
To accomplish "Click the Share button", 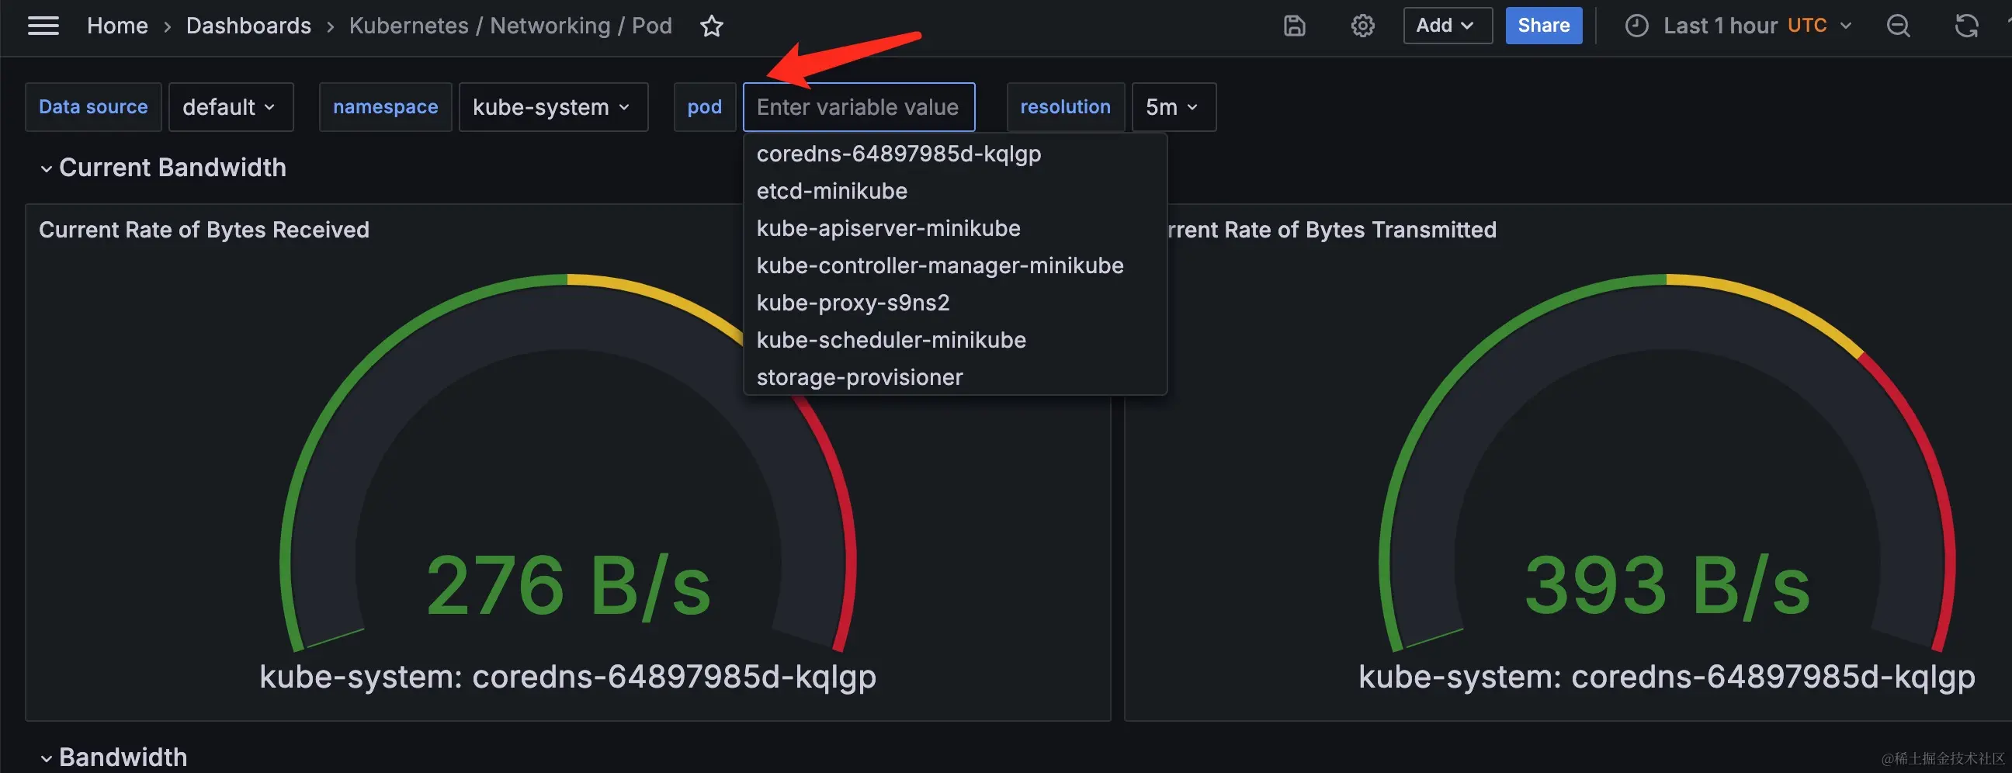I will tap(1542, 26).
